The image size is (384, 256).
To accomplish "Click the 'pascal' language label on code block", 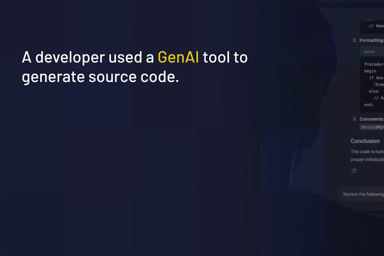I will point(369,52).
